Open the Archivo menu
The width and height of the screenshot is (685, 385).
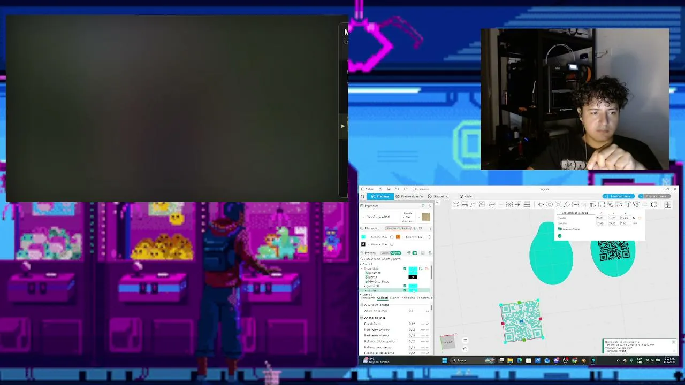(x=369, y=189)
